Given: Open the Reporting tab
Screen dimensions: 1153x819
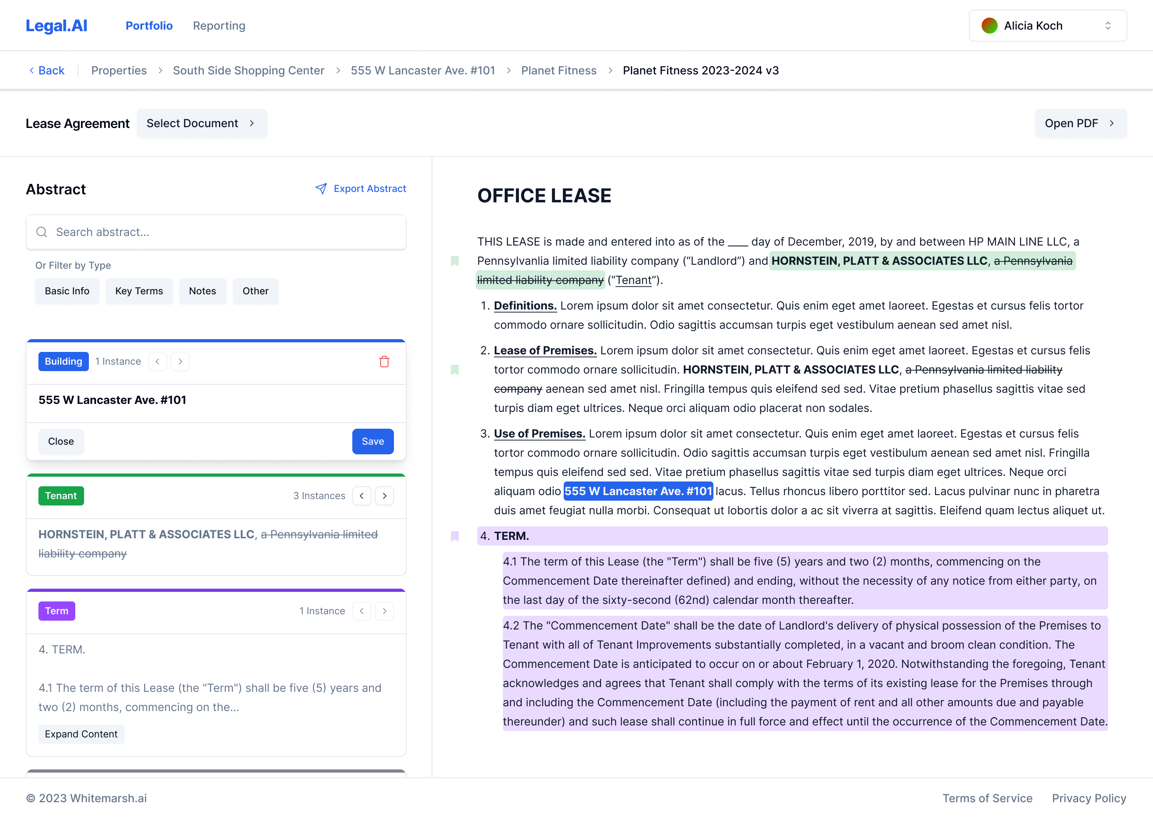Looking at the screenshot, I should 219,26.
